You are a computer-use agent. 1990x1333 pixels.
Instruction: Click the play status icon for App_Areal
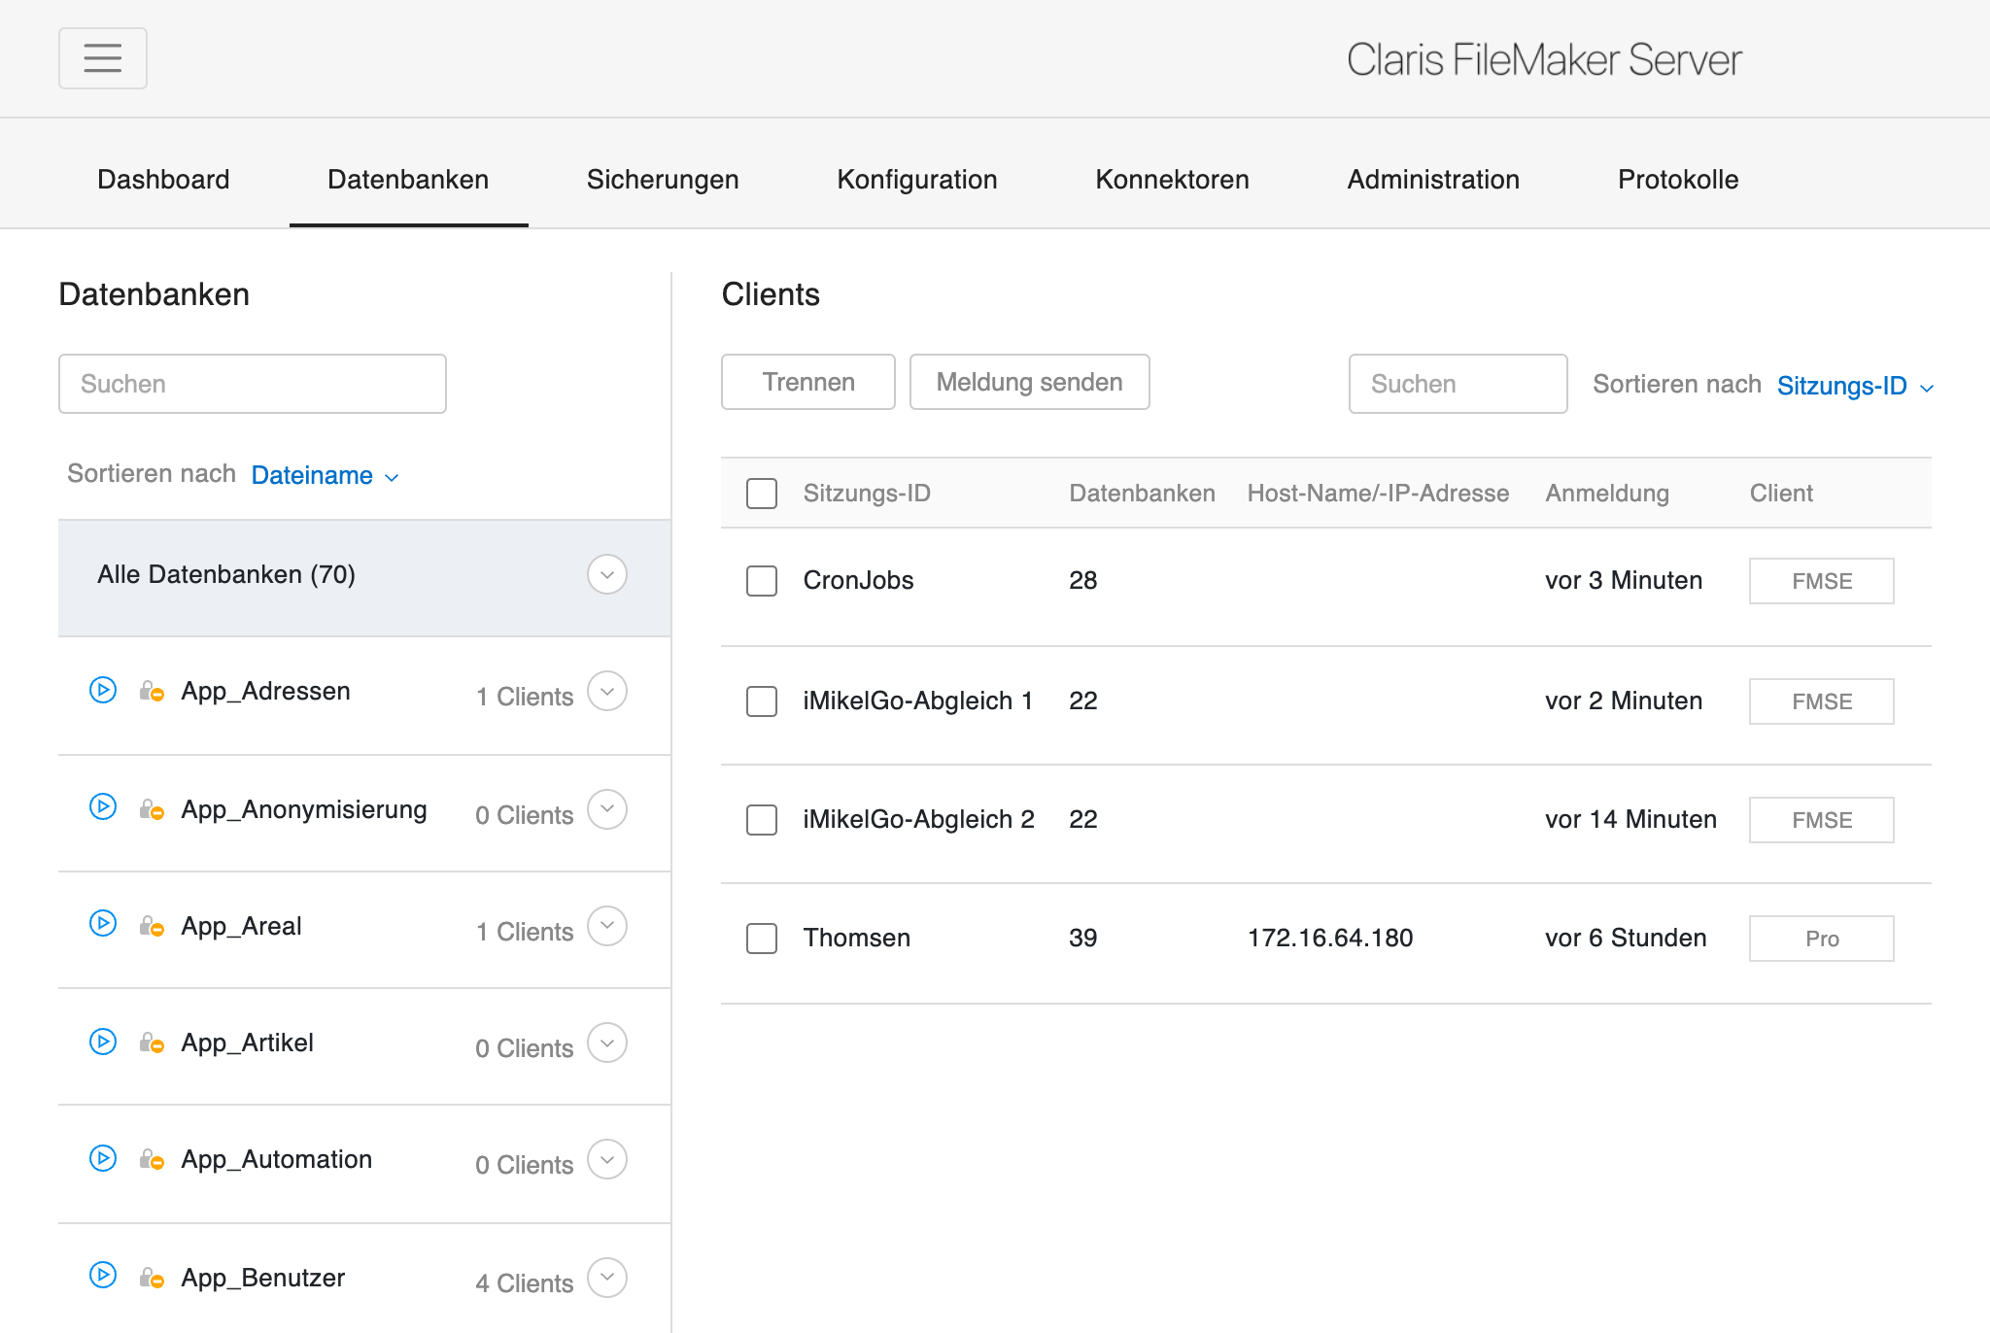[x=103, y=923]
